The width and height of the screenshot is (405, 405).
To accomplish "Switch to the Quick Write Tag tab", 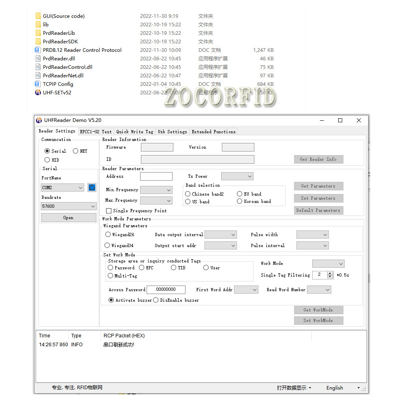I will (134, 132).
